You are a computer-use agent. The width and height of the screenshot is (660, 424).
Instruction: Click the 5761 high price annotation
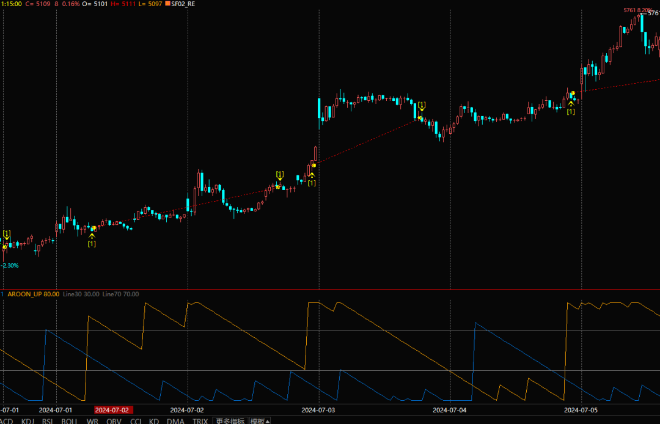[629, 10]
